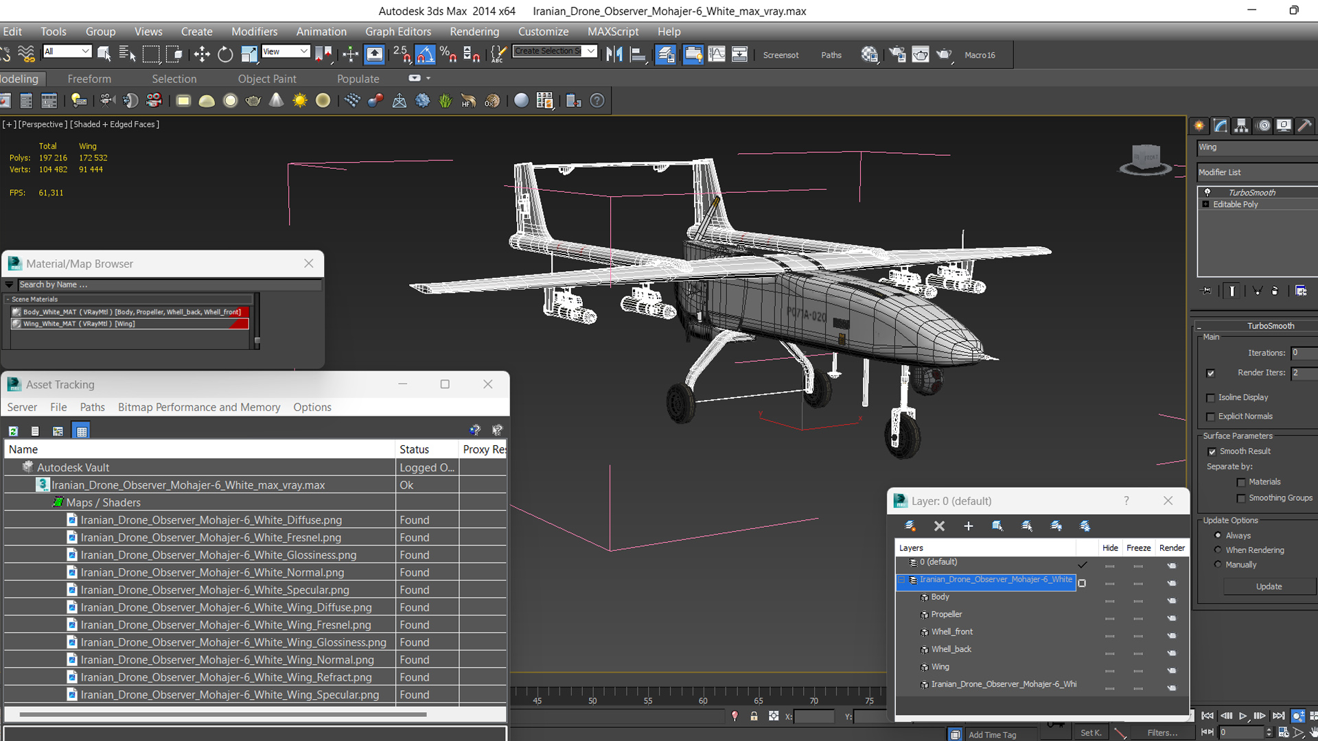Add selected objects to layer plus icon
The image size is (1318, 741).
(969, 526)
